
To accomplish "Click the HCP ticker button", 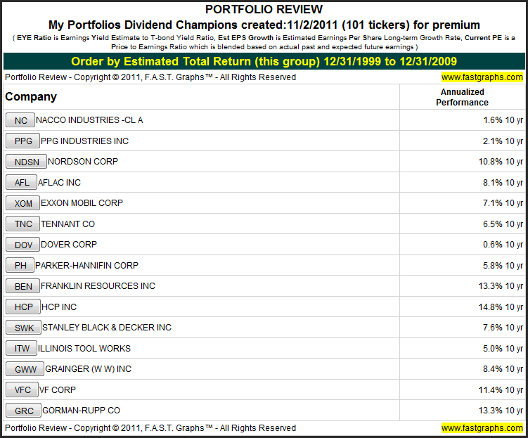I will [23, 307].
